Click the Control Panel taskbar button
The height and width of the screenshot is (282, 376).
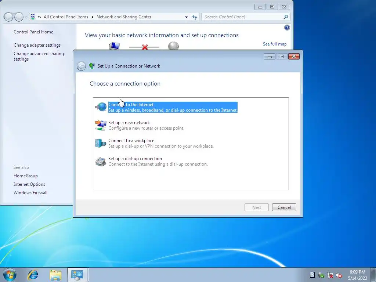(78, 275)
